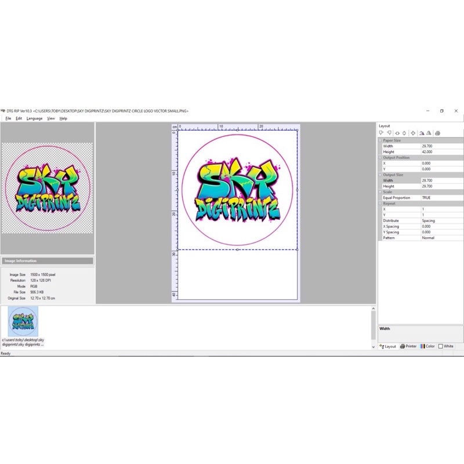Click the vertical center alignment icon
Screen dimensions: 464x464
404,133
